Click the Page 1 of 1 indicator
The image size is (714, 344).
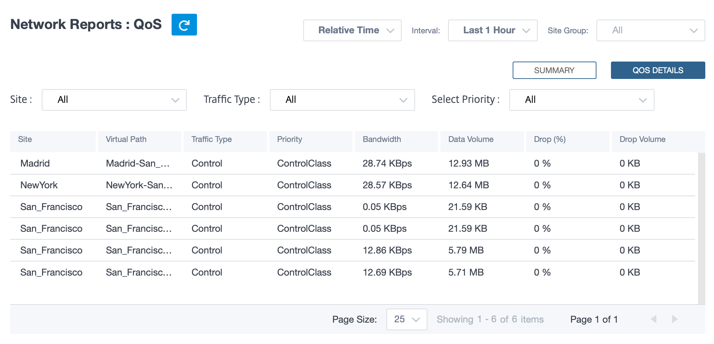594,319
